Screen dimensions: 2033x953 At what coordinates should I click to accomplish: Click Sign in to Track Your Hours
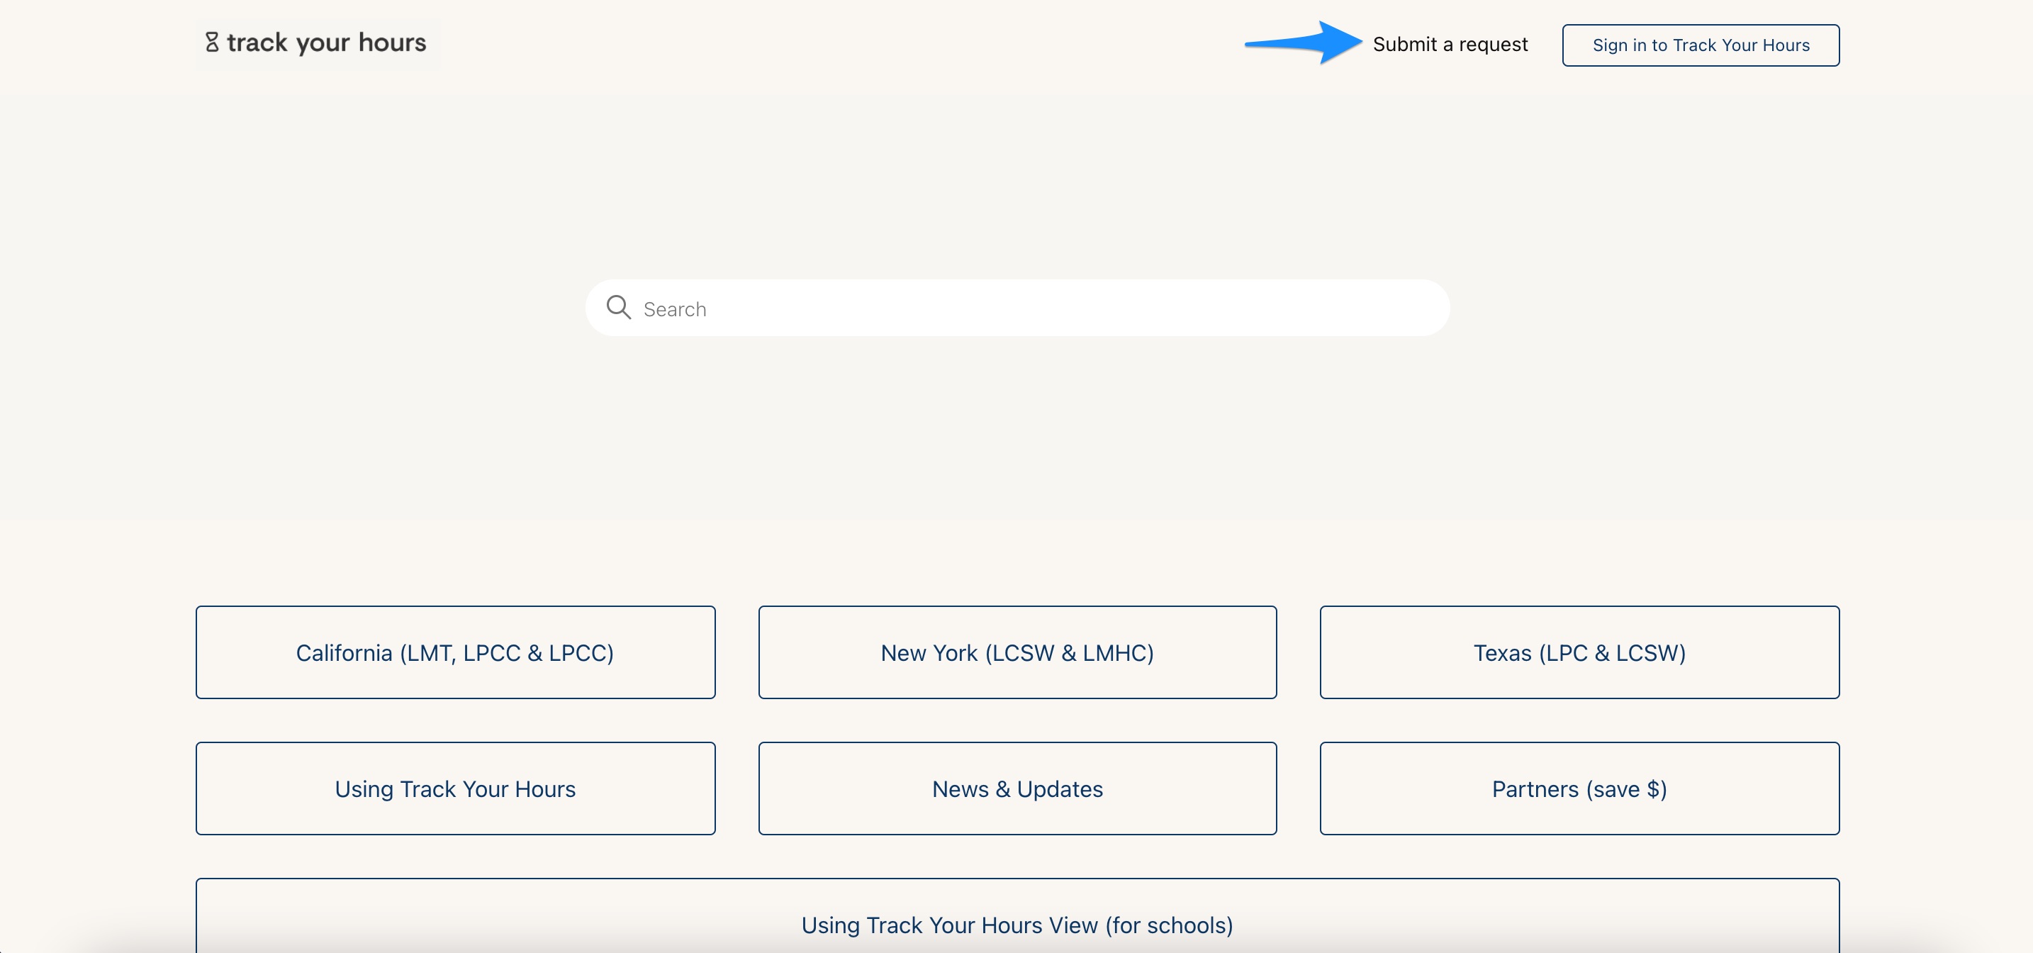(x=1701, y=45)
